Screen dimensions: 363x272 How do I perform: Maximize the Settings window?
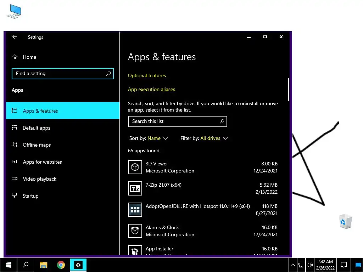(x=265, y=37)
